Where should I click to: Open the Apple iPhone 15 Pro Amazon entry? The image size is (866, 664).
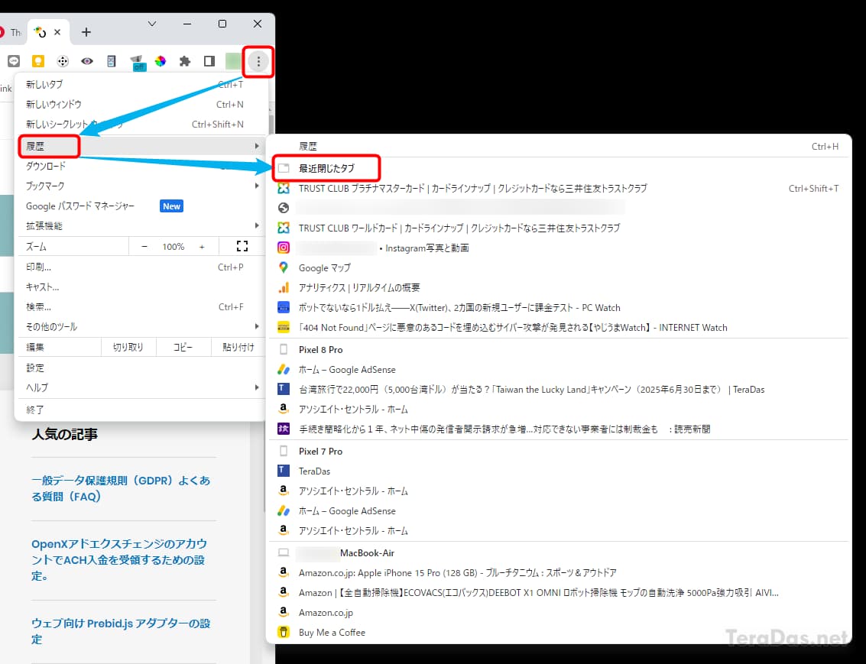point(559,573)
